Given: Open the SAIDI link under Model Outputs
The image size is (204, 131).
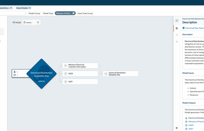Looking at the screenshot, I should (191, 125).
